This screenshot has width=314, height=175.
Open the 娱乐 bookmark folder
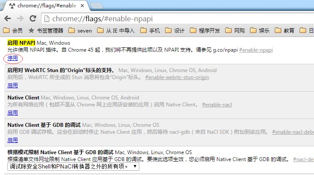tap(260, 30)
